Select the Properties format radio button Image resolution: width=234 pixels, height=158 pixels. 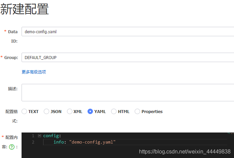coord(137,111)
